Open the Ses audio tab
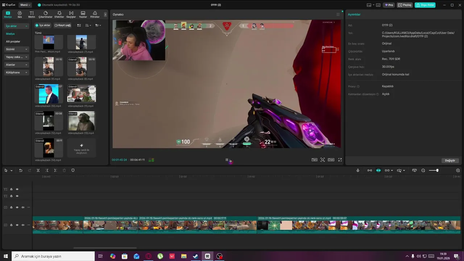 tap(20, 14)
